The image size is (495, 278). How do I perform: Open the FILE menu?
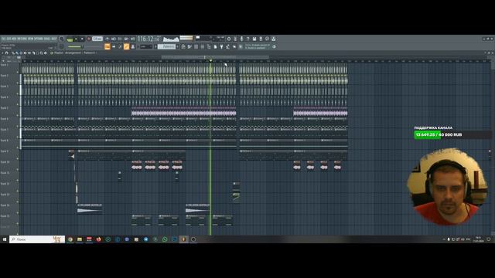(3, 39)
